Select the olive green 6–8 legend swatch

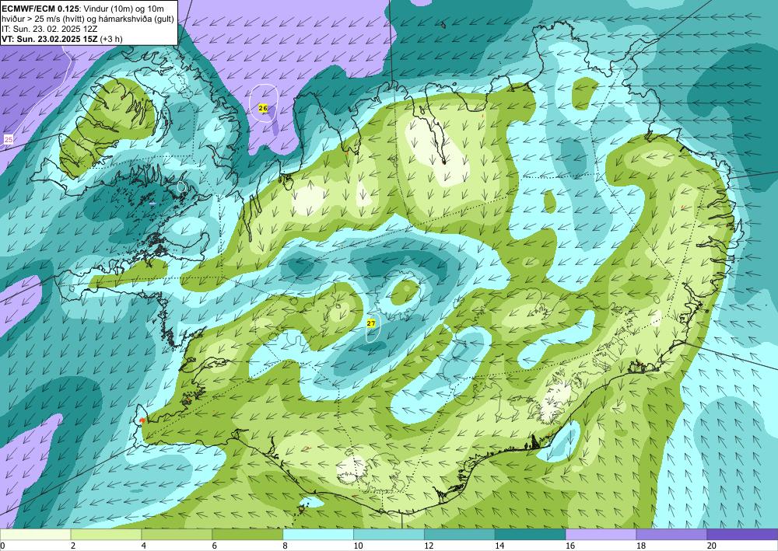[247, 534]
